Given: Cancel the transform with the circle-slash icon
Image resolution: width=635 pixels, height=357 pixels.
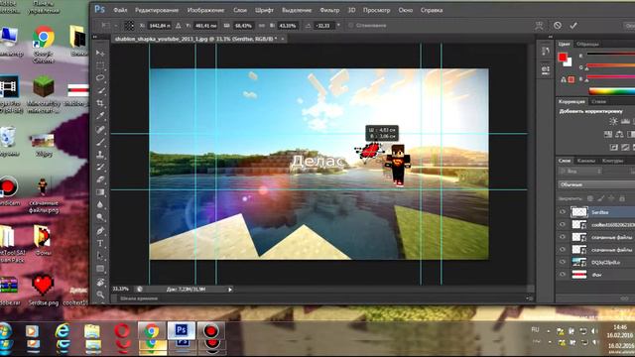Looking at the screenshot, I should tap(558, 26).
